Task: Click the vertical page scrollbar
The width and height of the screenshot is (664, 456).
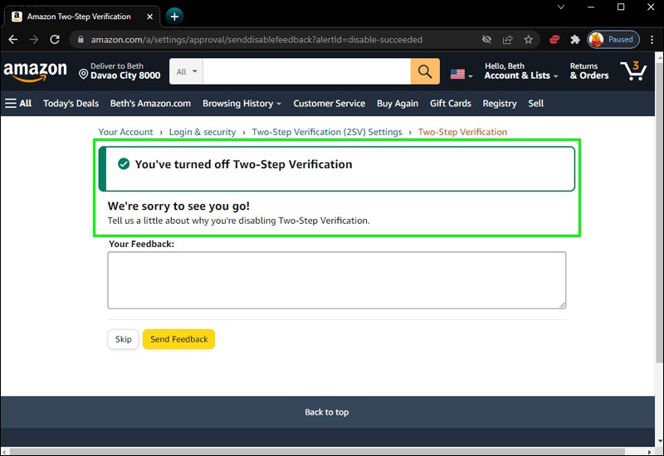Action: [659, 211]
